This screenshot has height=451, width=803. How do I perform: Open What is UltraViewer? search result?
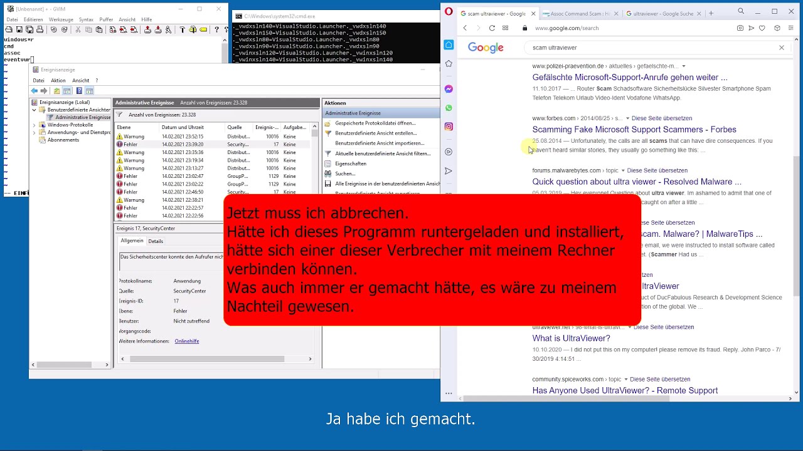tap(571, 338)
